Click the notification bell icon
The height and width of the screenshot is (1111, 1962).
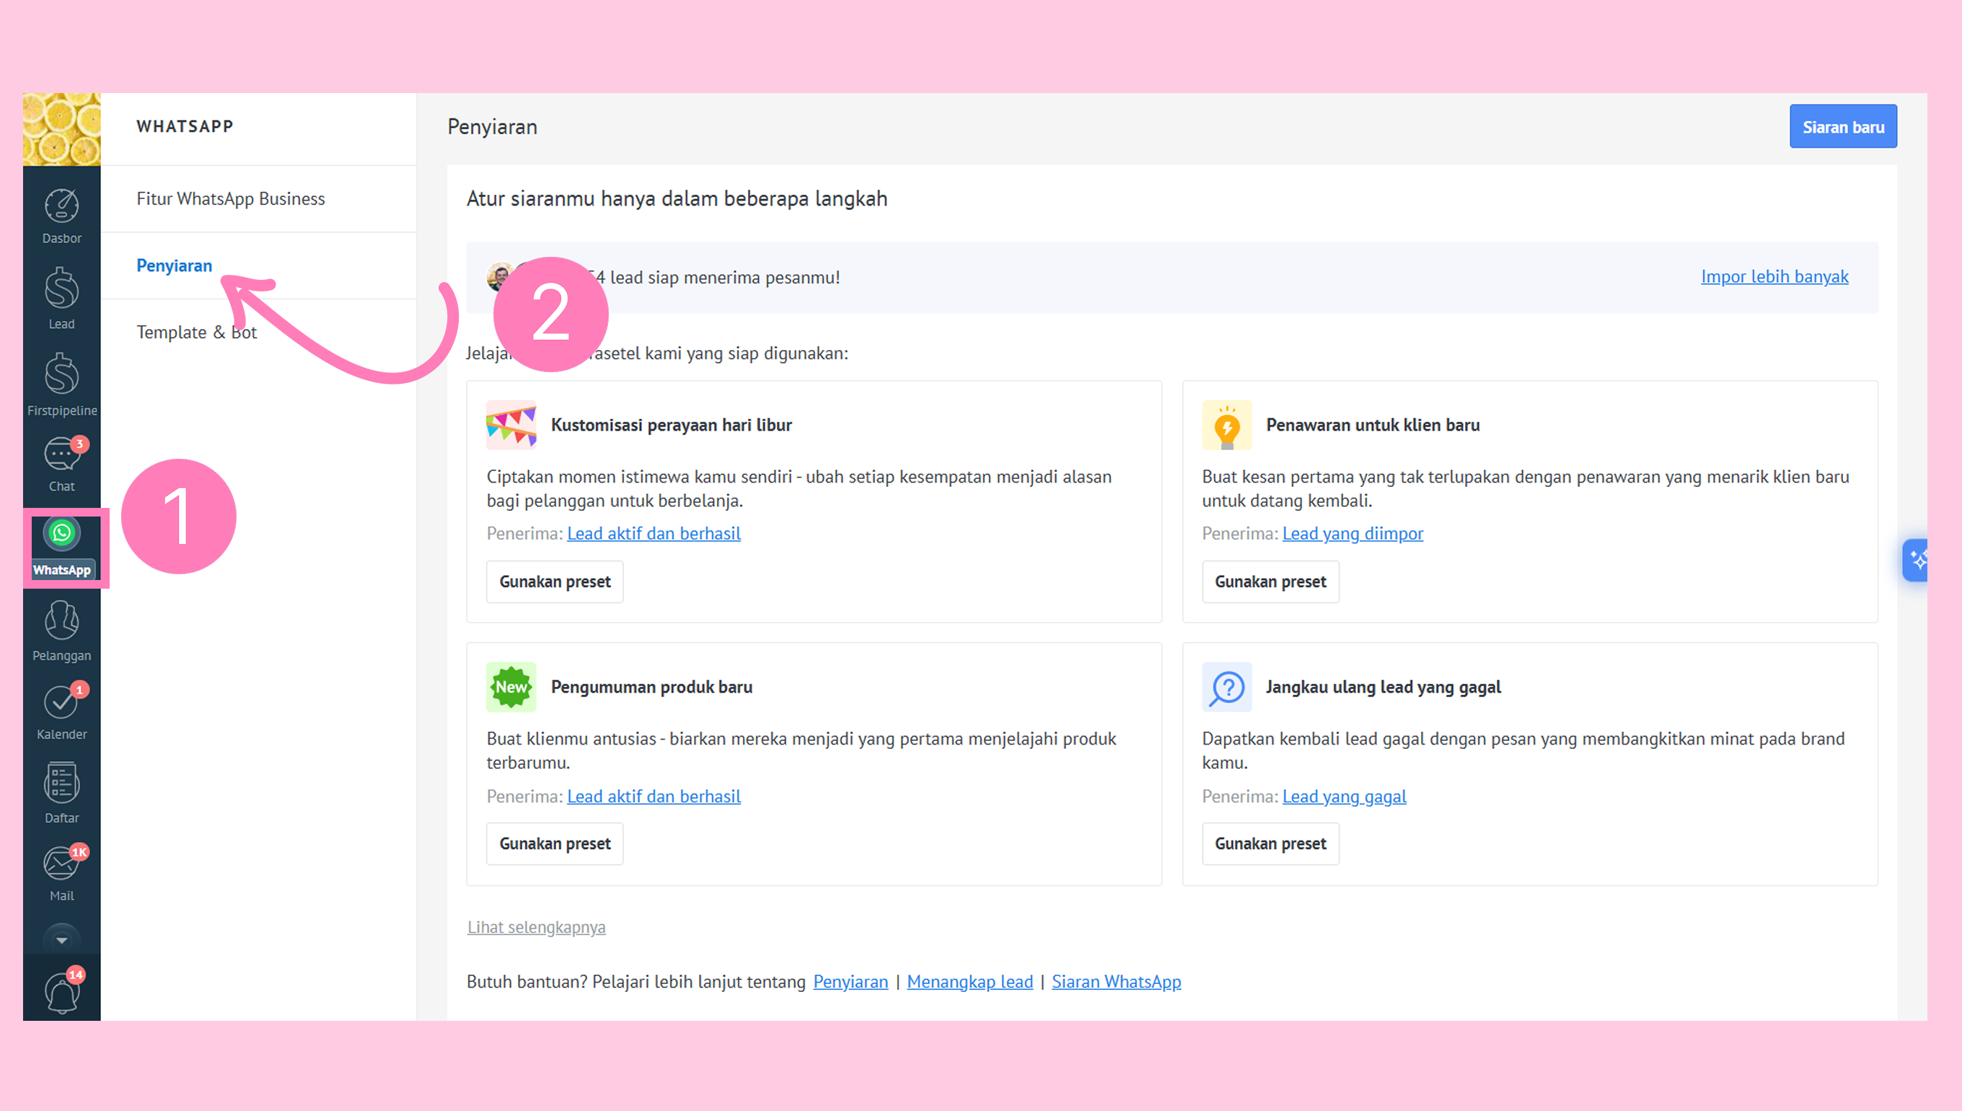[x=62, y=992]
